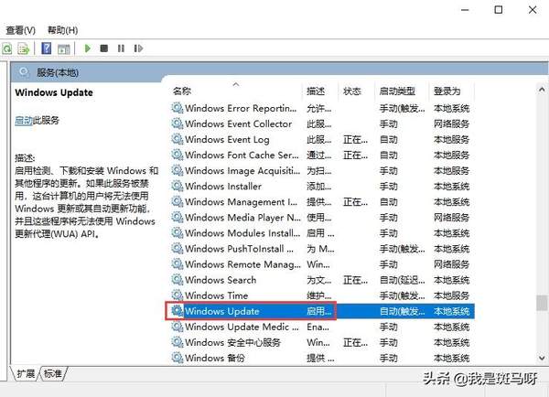Click the gear icon of Windows Error Reporting
This screenshot has height=397, width=549.
178,108
